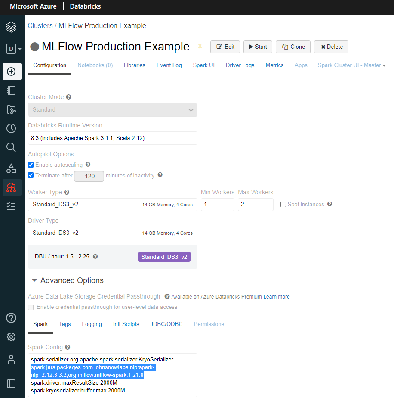This screenshot has height=398, width=394.
Task: Click the Learn more link about Premium
Action: click(277, 297)
